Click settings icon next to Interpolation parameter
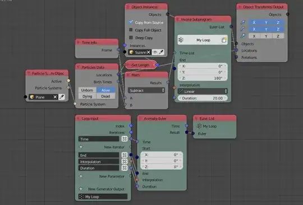The height and width of the screenshot is (205, 303). coord(125,162)
